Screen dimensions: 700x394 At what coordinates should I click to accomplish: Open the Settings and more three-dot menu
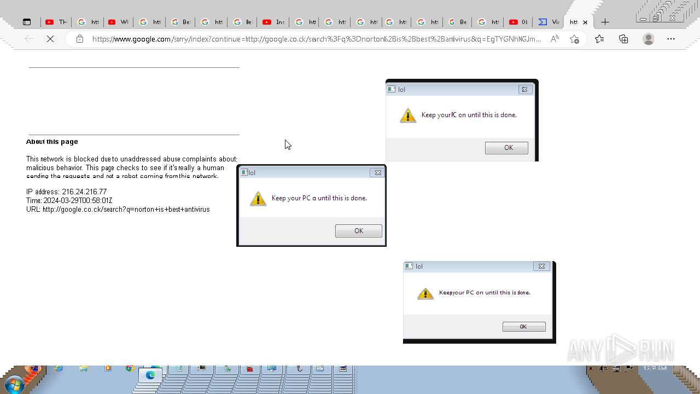[x=671, y=39]
